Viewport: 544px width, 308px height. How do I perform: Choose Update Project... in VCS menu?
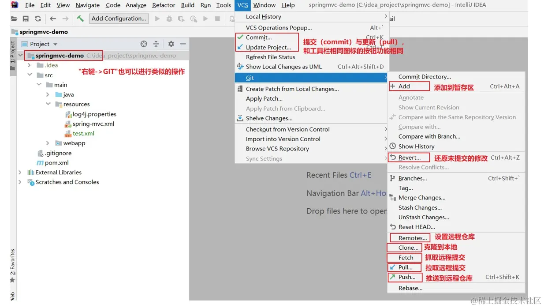coord(311,47)
